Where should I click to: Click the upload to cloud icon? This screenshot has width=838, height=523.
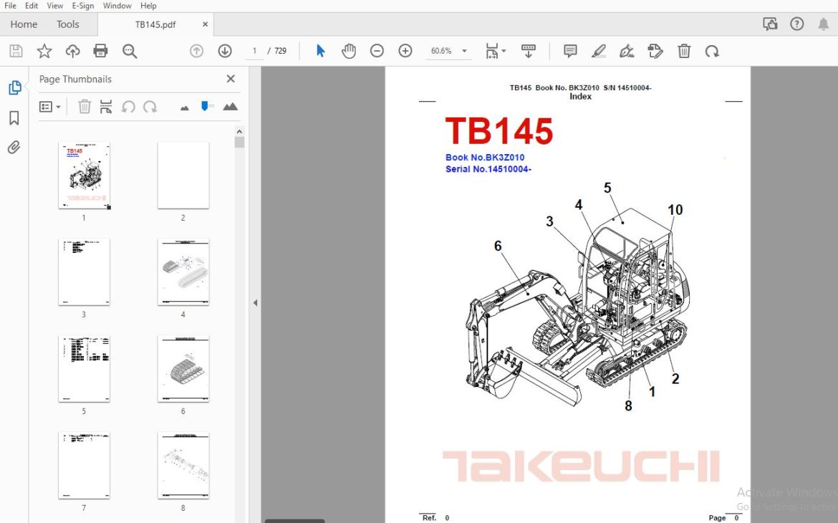coord(72,52)
